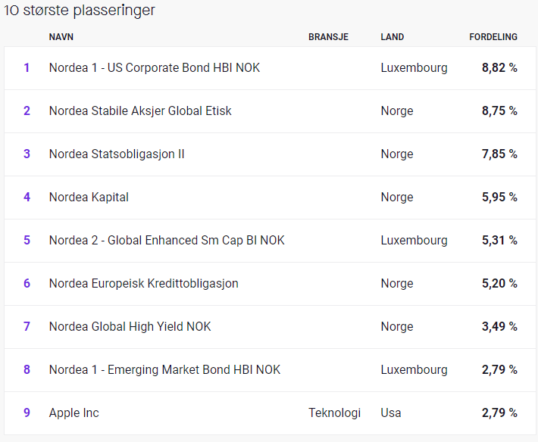Click rank number 9 in list
Image resolution: width=538 pixels, height=442 pixels.
tap(27, 413)
